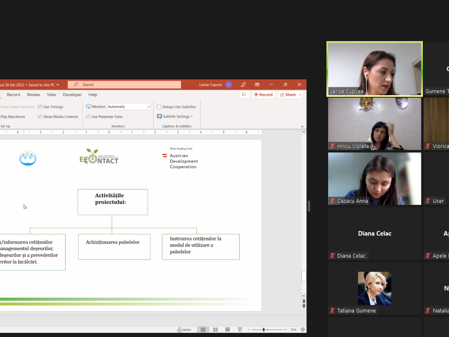This screenshot has width=449, height=337.
Task: Click the muted mic icon on Tatiana Gumene
Action: (x=332, y=311)
